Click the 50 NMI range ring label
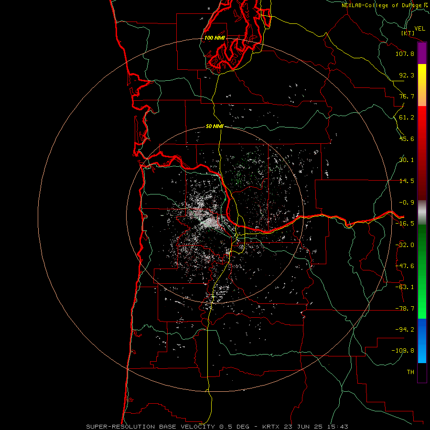 [215, 127]
